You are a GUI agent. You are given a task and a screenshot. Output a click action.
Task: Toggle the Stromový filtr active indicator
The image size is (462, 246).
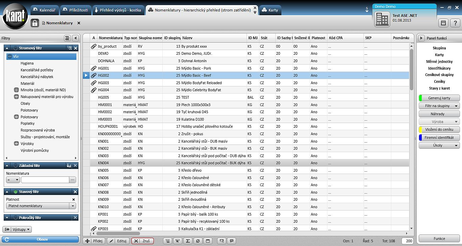(16, 48)
